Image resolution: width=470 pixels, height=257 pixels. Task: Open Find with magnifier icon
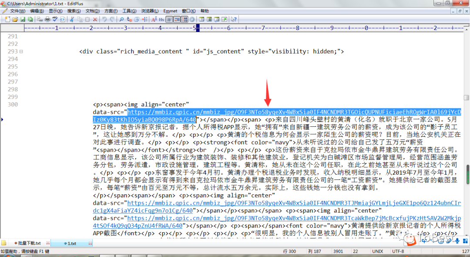point(121,20)
